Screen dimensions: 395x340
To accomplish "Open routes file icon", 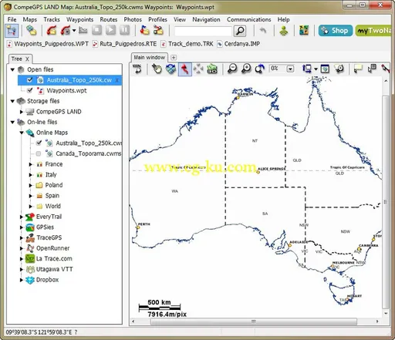I will tap(158, 30).
